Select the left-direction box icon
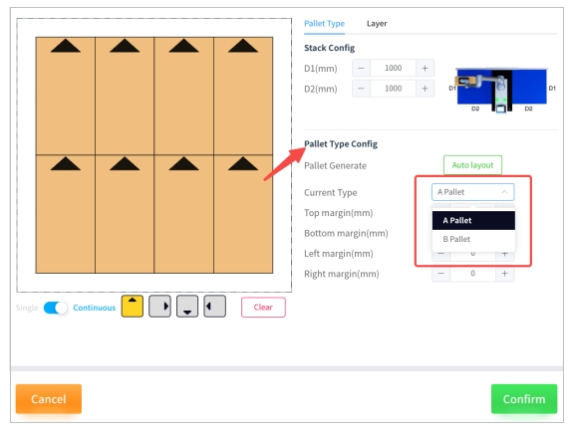This screenshot has width=570, height=431. click(214, 307)
